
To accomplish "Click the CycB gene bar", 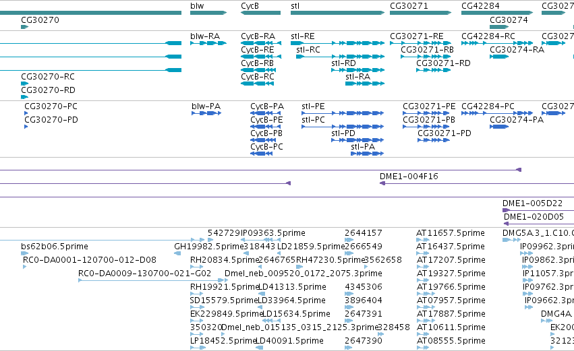I will [x=260, y=13].
